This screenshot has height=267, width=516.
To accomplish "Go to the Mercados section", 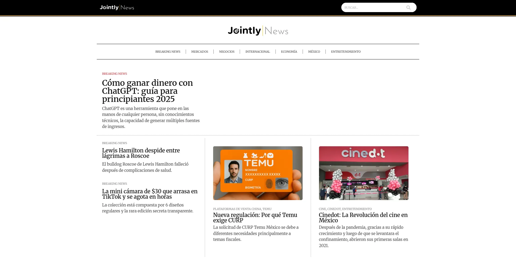I will click(x=199, y=52).
